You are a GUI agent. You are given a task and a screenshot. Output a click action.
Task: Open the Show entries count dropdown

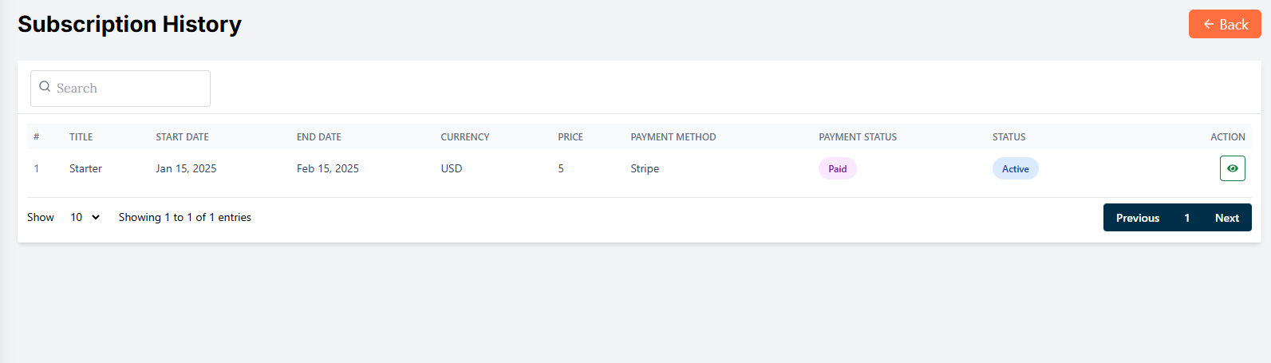(85, 217)
